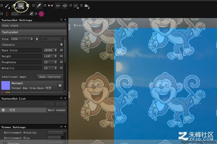Select the Eraser tool
The image size is (217, 144).
pyautogui.click(x=14, y=6)
